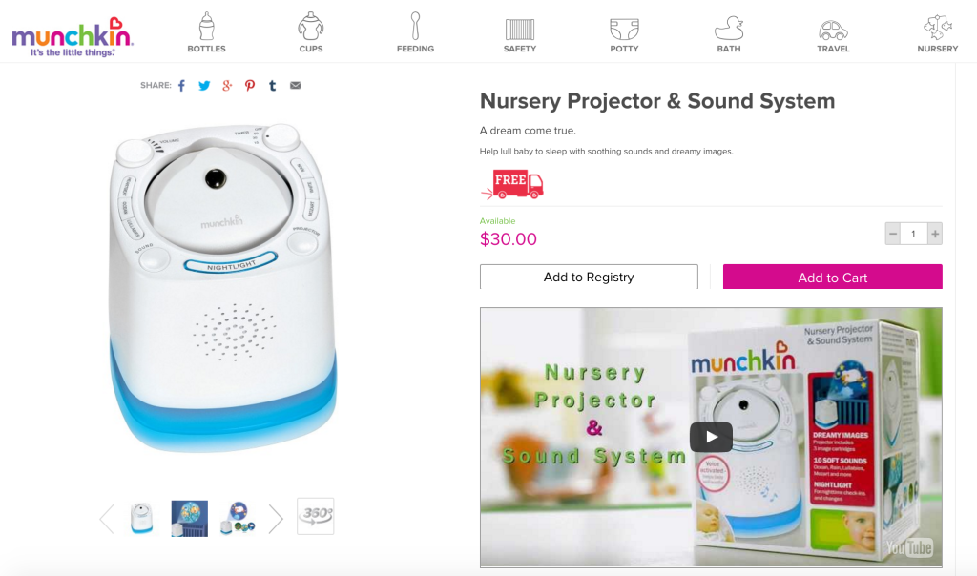This screenshot has height=576, width=977.
Task: Share product on Tumblr
Action: (272, 85)
